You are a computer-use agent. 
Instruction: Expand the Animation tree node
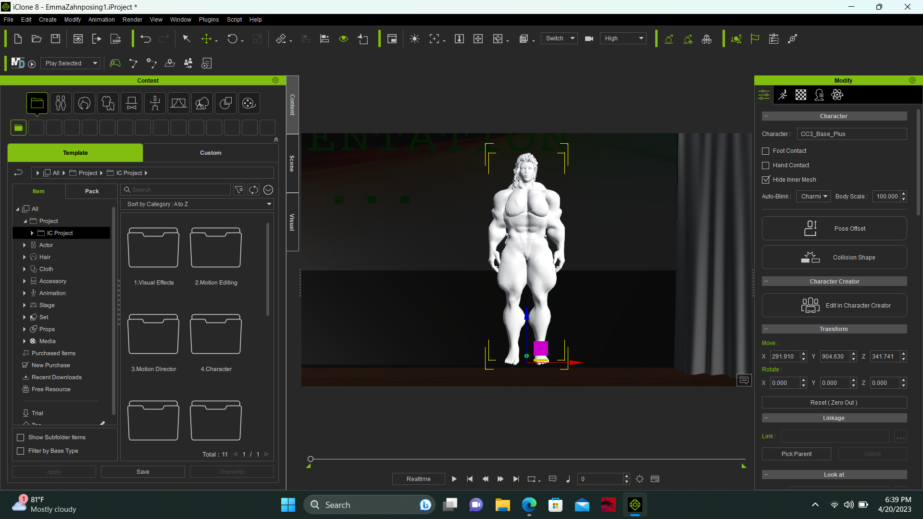coord(25,293)
